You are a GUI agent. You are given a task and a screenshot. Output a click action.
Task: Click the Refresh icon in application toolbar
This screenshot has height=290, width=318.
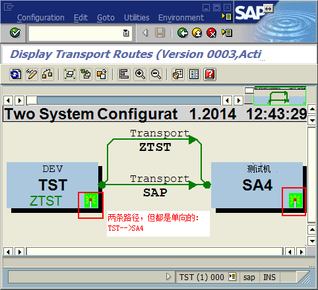16,74
